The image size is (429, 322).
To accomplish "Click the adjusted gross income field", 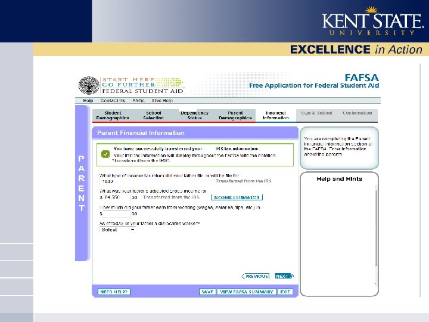I will (115, 197).
